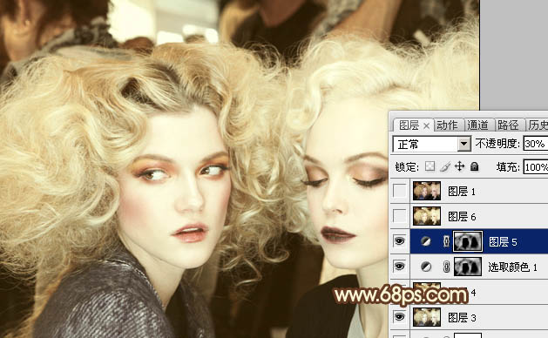Select the layer named 图层 1
This screenshot has width=548, height=338.
462,191
